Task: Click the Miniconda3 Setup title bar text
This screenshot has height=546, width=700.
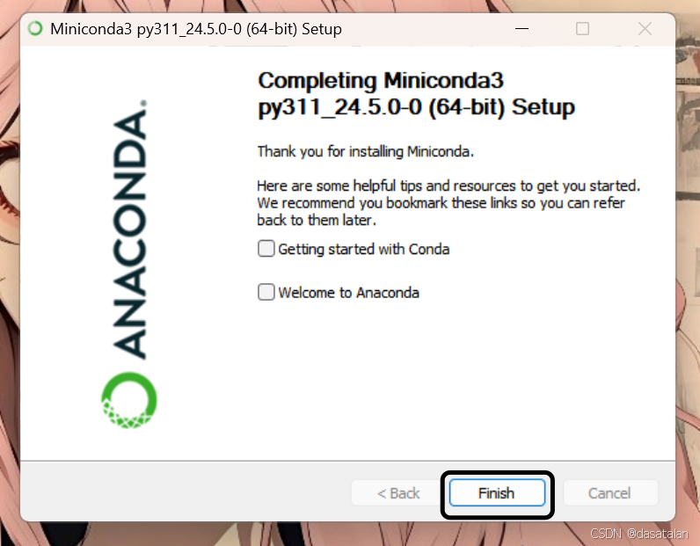Action: click(x=196, y=29)
